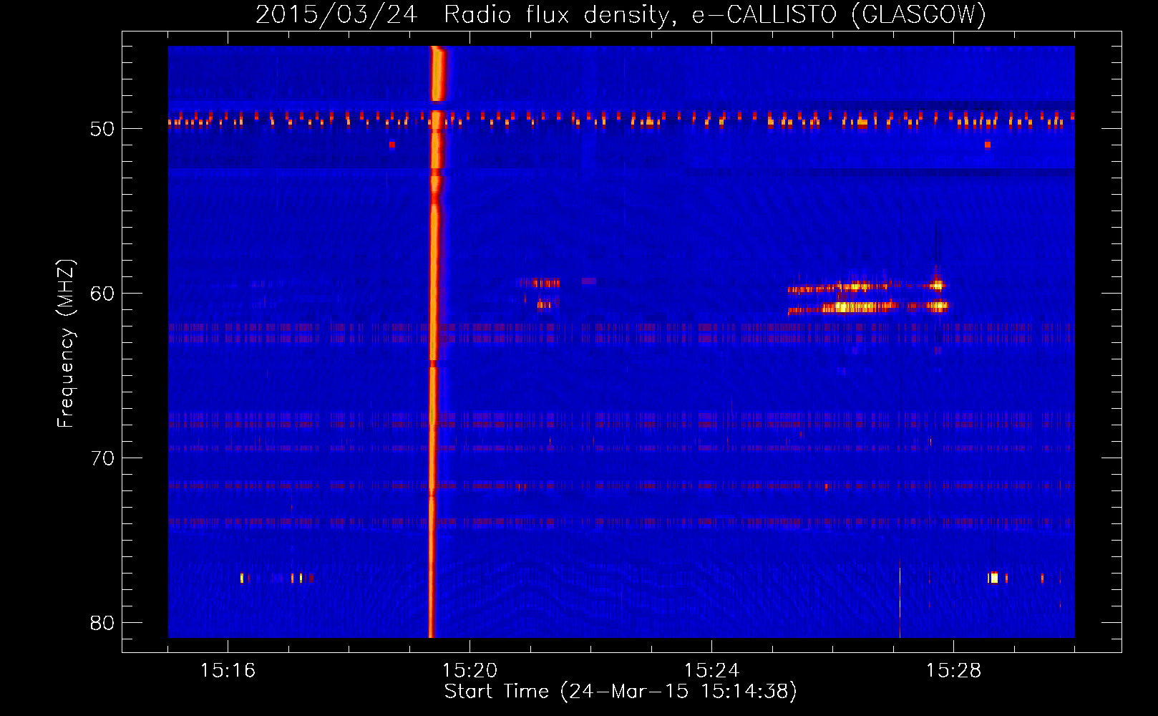Click the plot title "2015/03/24 Radio flux density, e-CALLISTO (GLASGOW)"
This screenshot has width=1158, height=716.
[621, 14]
